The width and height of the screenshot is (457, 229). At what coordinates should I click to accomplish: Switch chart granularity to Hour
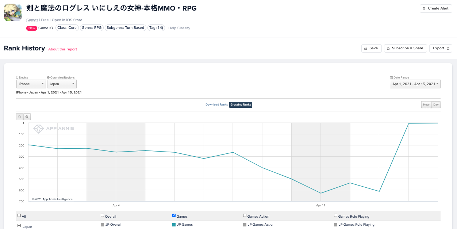click(426, 105)
